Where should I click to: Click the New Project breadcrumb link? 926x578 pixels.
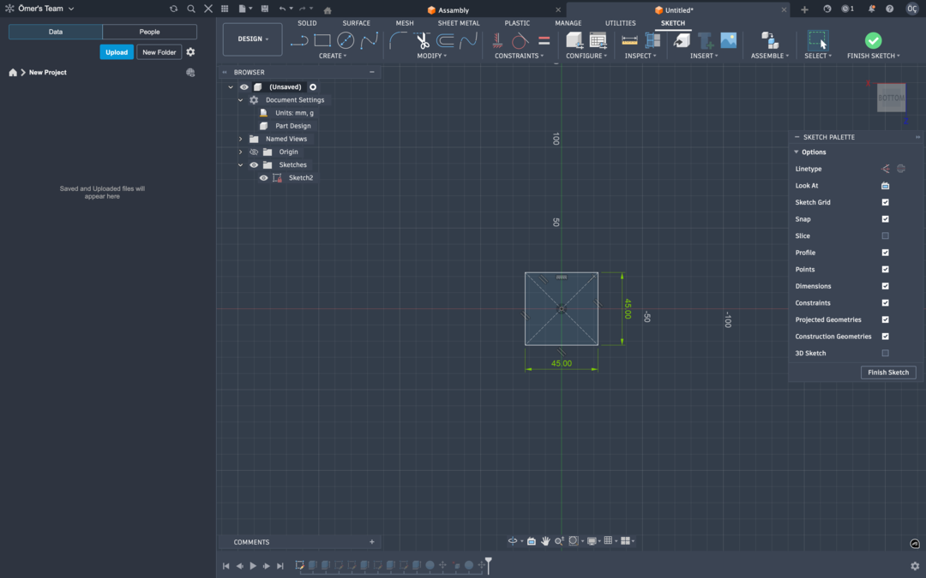pyautogui.click(x=48, y=73)
